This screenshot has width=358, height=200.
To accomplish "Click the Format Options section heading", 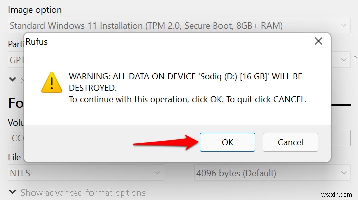I will coord(15,103).
